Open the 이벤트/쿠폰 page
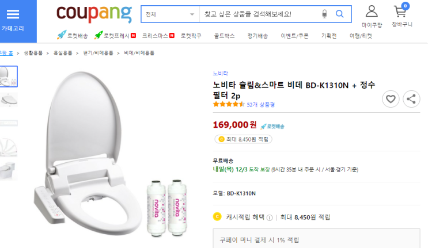Viewport: 428px width, 248px height. click(294, 36)
